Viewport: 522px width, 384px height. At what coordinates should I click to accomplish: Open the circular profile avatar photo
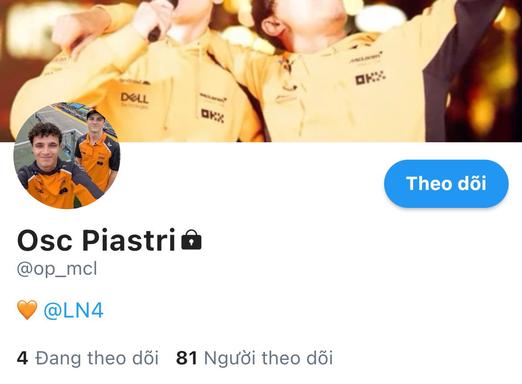point(66,155)
